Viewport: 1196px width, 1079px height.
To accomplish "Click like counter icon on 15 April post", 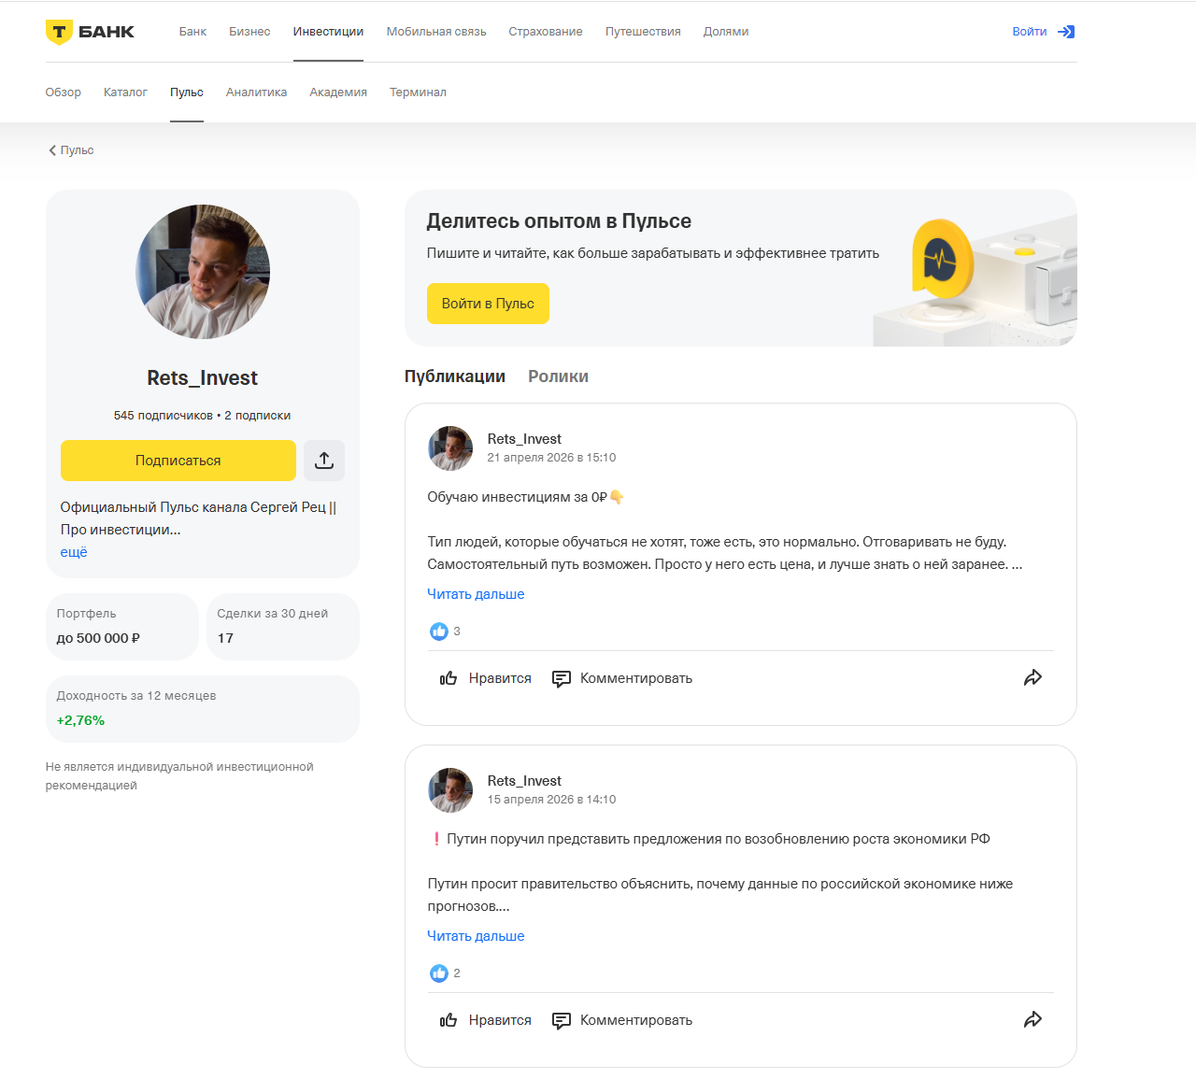I will coord(439,973).
